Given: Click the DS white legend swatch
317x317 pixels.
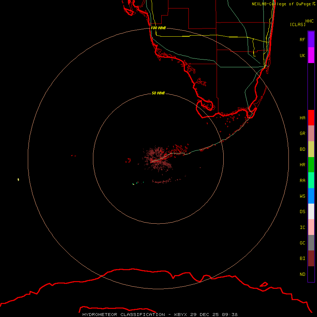Looking at the screenshot, I should 311,211.
